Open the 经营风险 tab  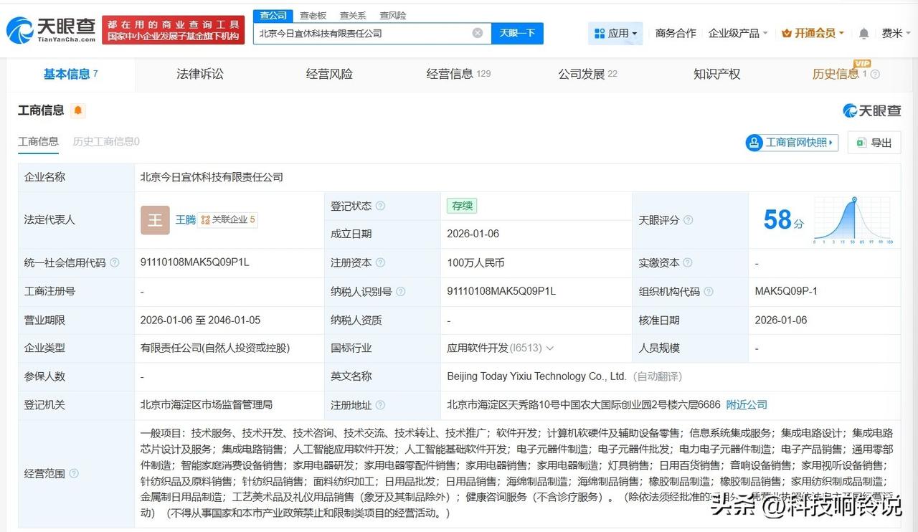[329, 74]
